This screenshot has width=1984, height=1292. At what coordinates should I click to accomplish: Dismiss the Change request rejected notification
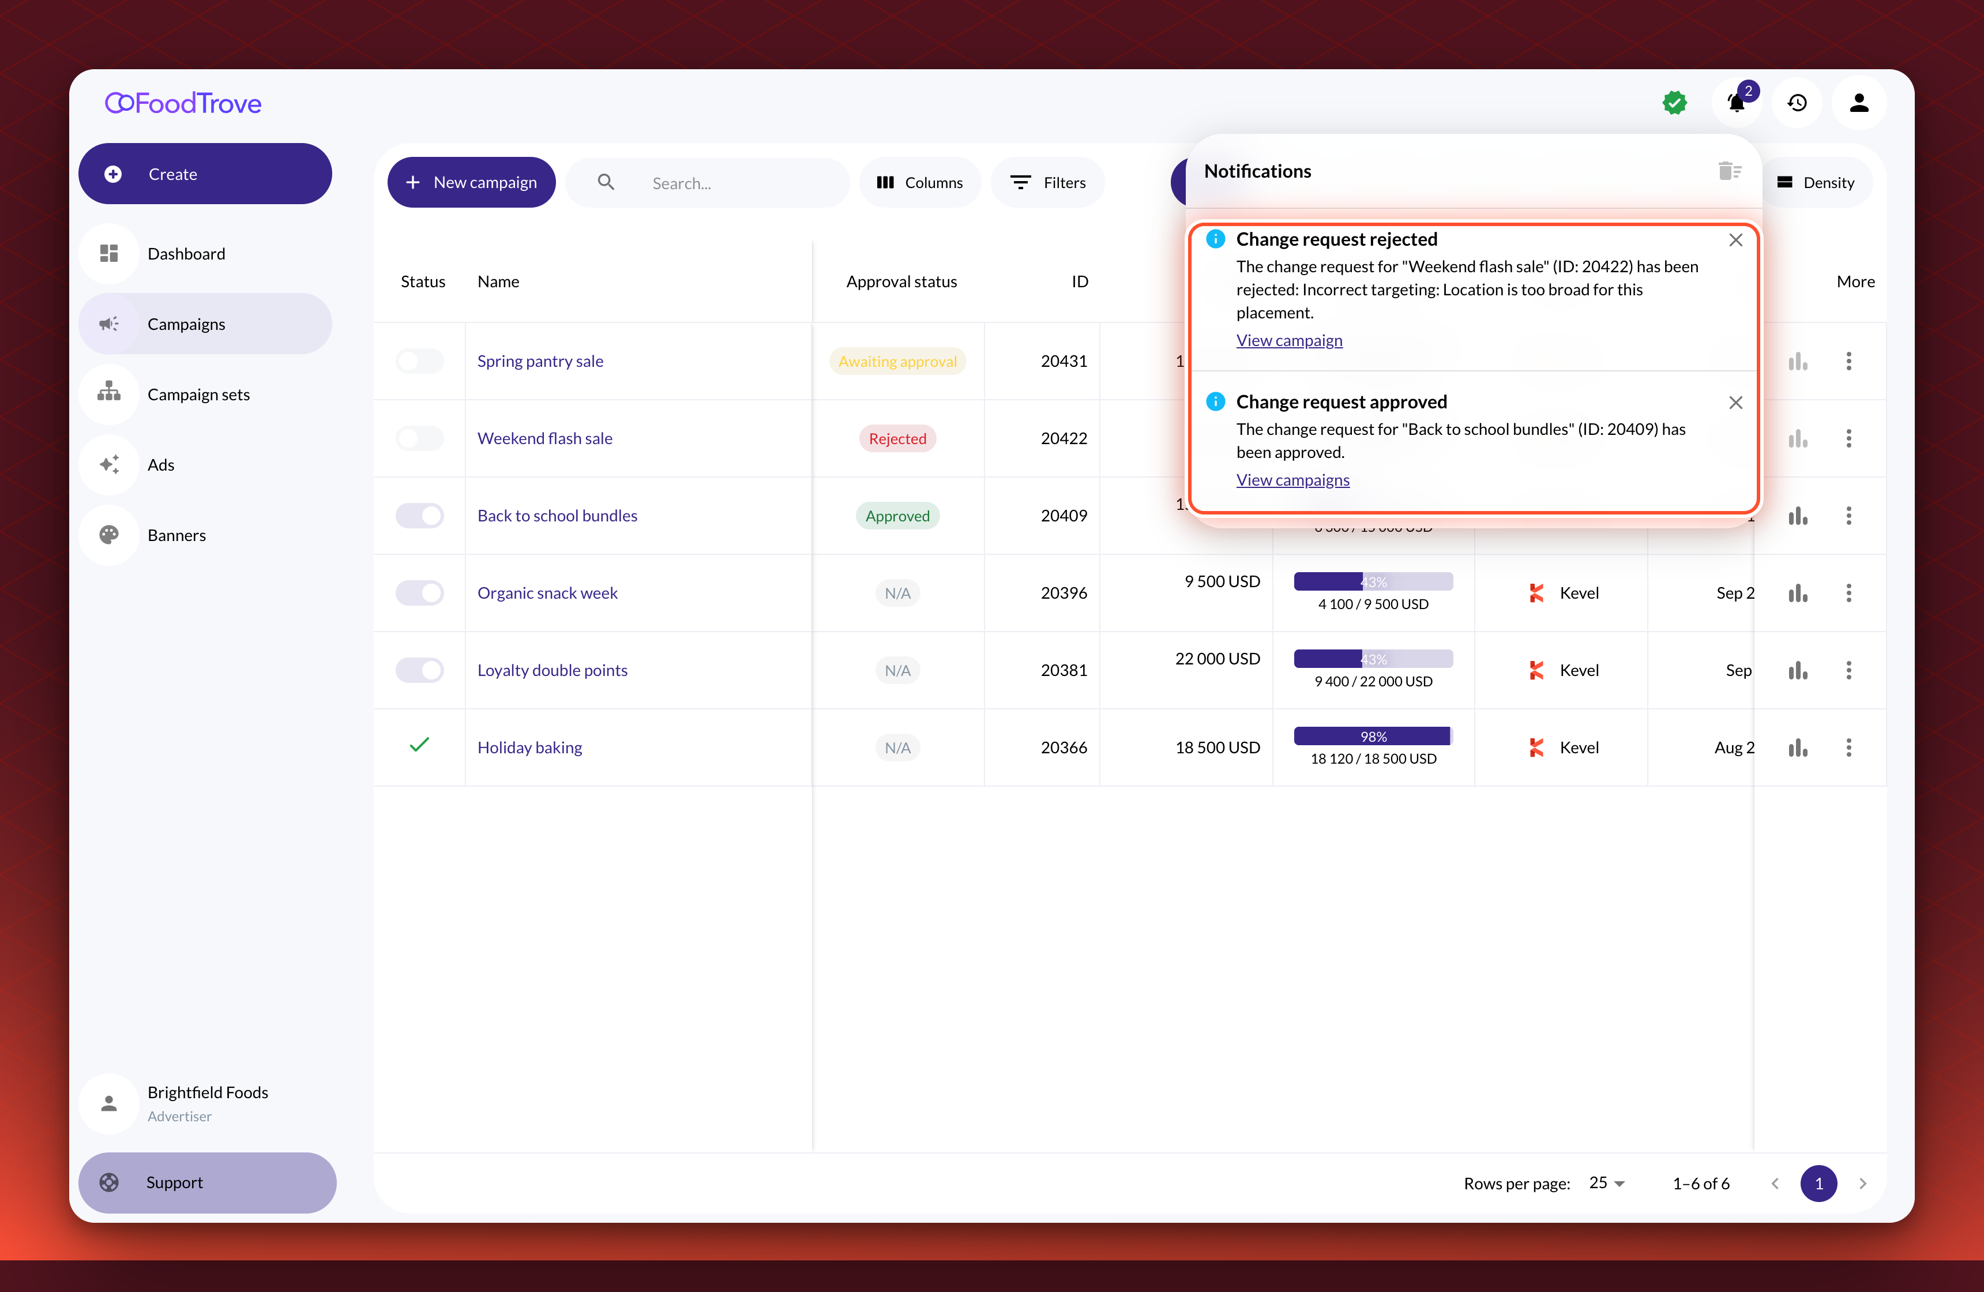coord(1735,240)
